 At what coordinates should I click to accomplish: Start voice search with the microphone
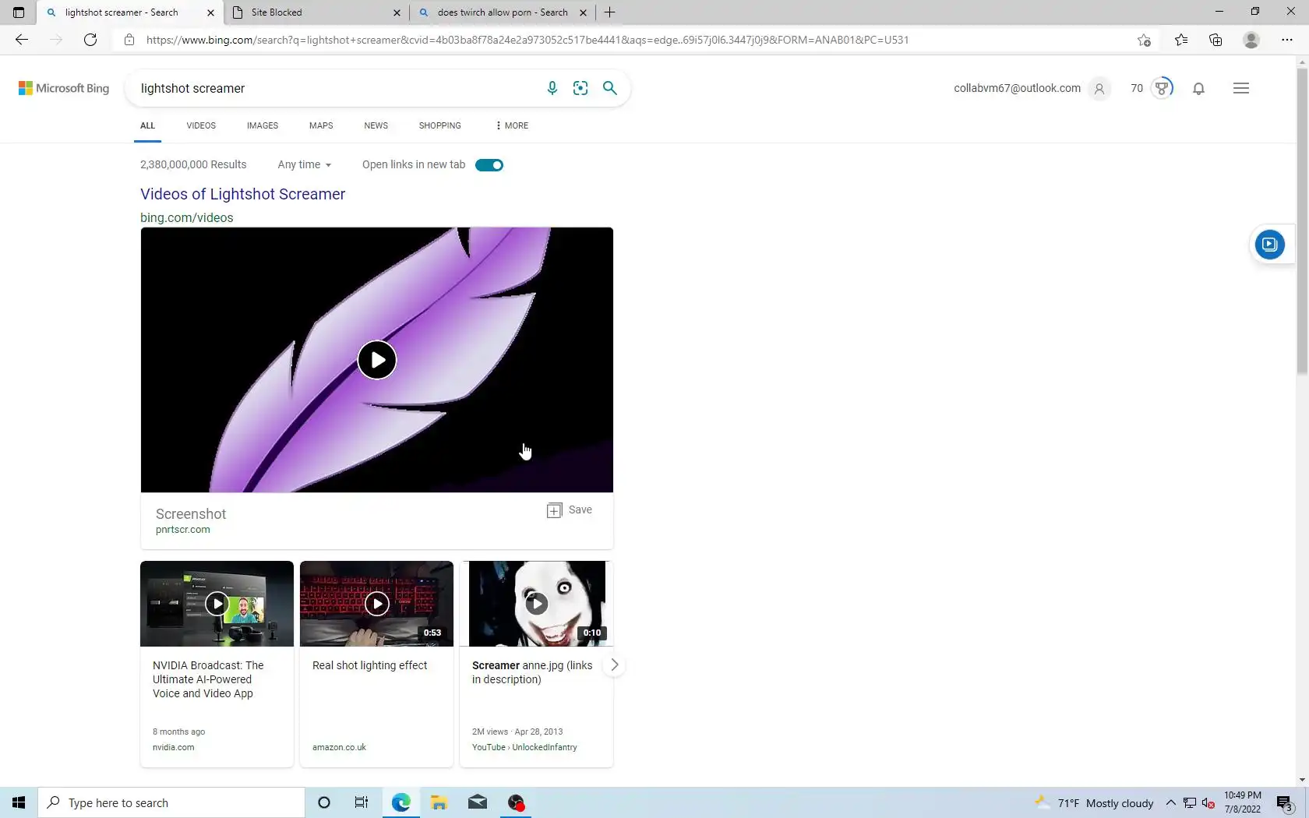pyautogui.click(x=552, y=88)
